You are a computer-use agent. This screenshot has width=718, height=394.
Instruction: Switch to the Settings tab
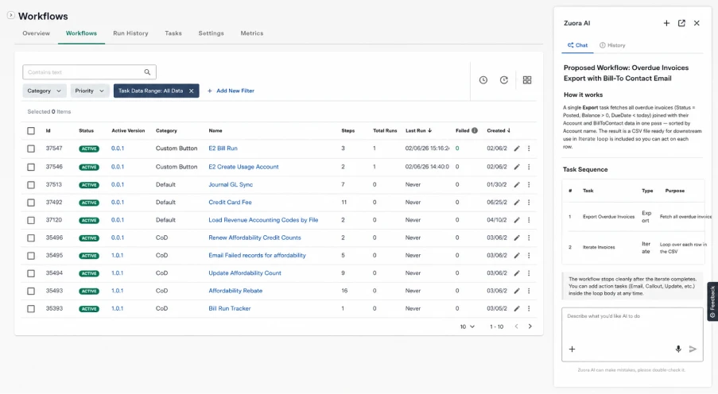tap(211, 33)
